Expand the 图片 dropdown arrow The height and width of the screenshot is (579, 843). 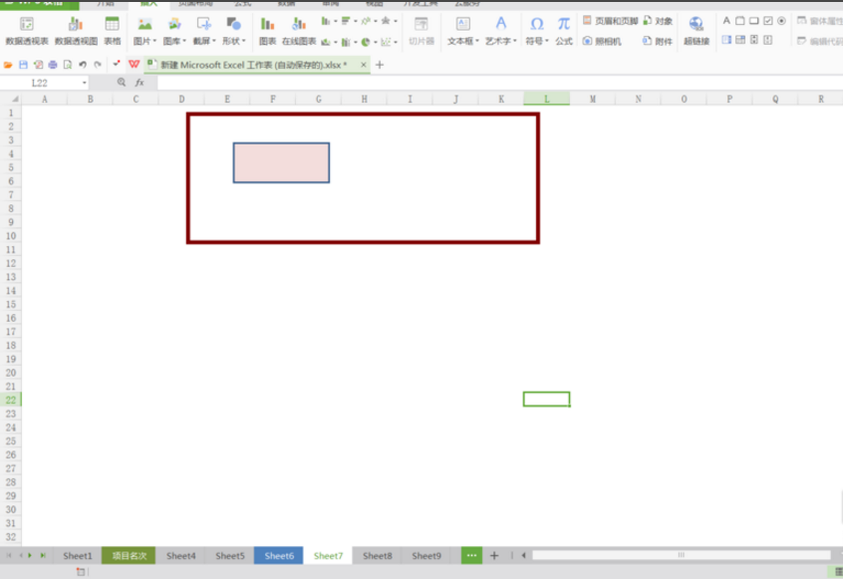click(x=154, y=41)
